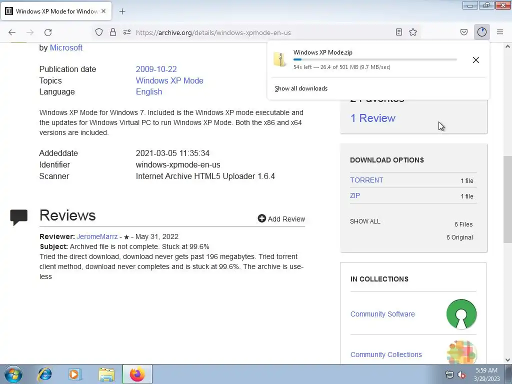Screen dimensions: 512x384
Task: Open the Community Software collection thumbnail
Action: [x=461, y=314]
